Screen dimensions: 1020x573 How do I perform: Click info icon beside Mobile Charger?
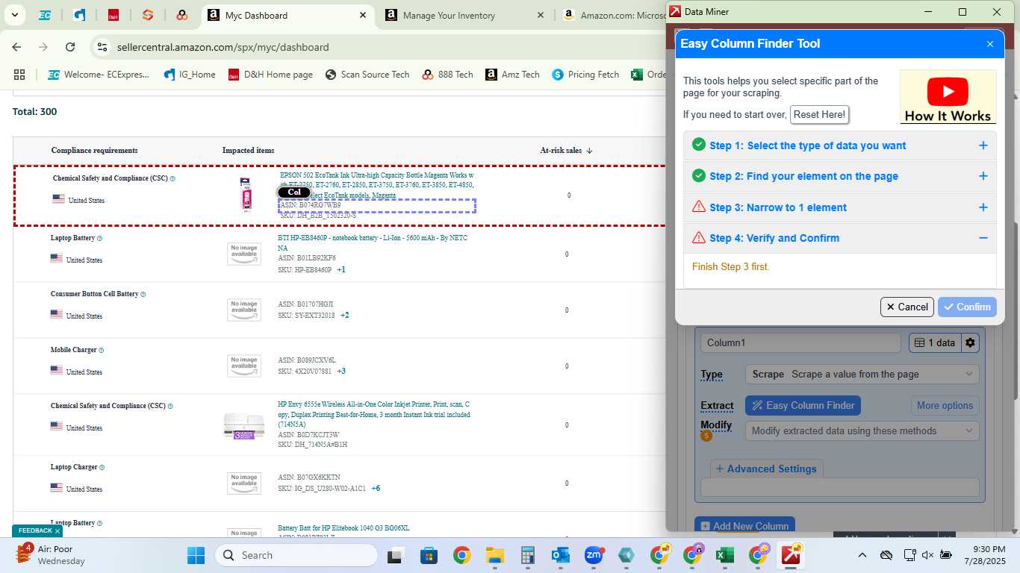101,351
